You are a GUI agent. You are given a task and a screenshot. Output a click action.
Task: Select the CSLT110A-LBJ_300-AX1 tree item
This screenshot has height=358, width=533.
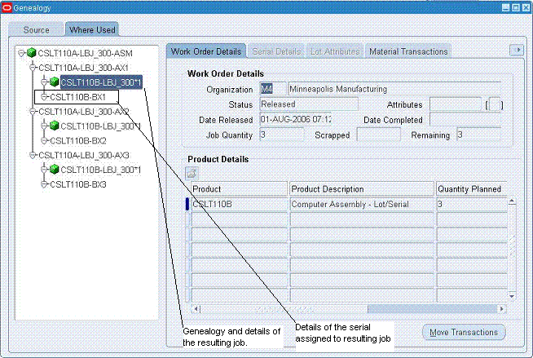point(83,68)
